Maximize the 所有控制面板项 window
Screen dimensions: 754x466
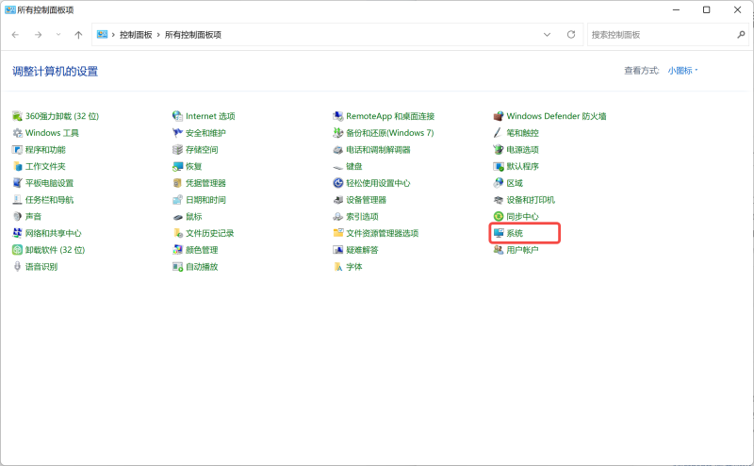click(706, 9)
